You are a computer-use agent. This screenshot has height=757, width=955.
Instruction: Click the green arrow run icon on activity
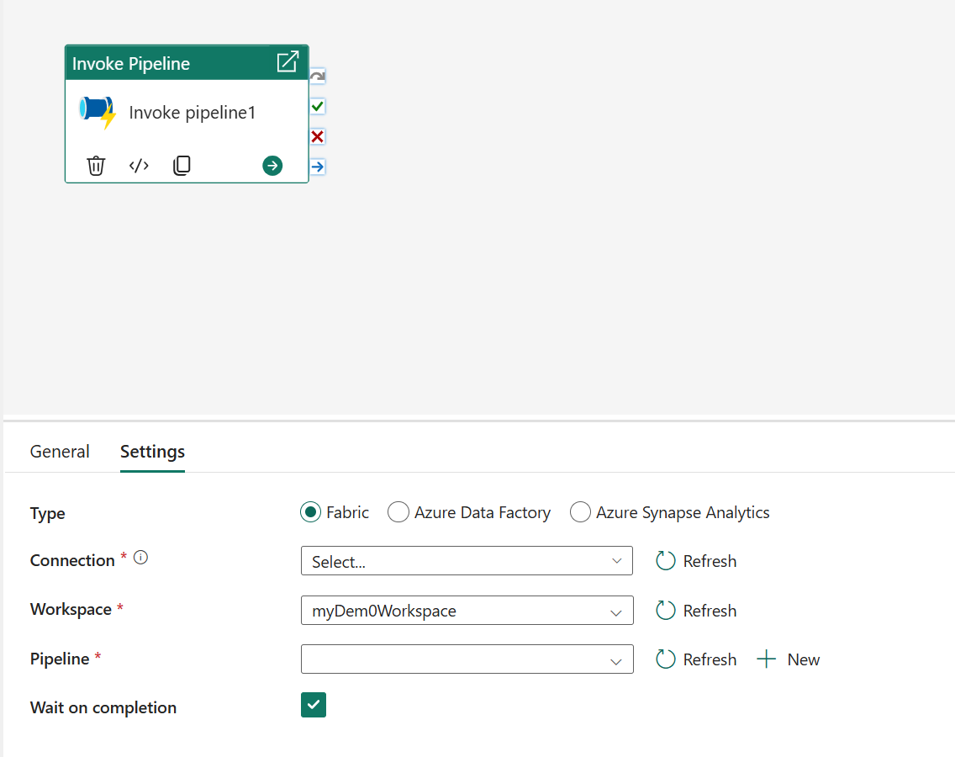click(272, 166)
